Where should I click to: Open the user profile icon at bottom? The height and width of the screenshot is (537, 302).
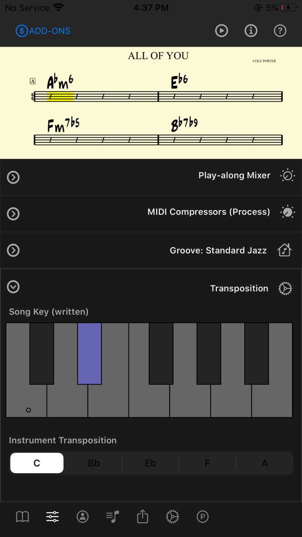82,516
